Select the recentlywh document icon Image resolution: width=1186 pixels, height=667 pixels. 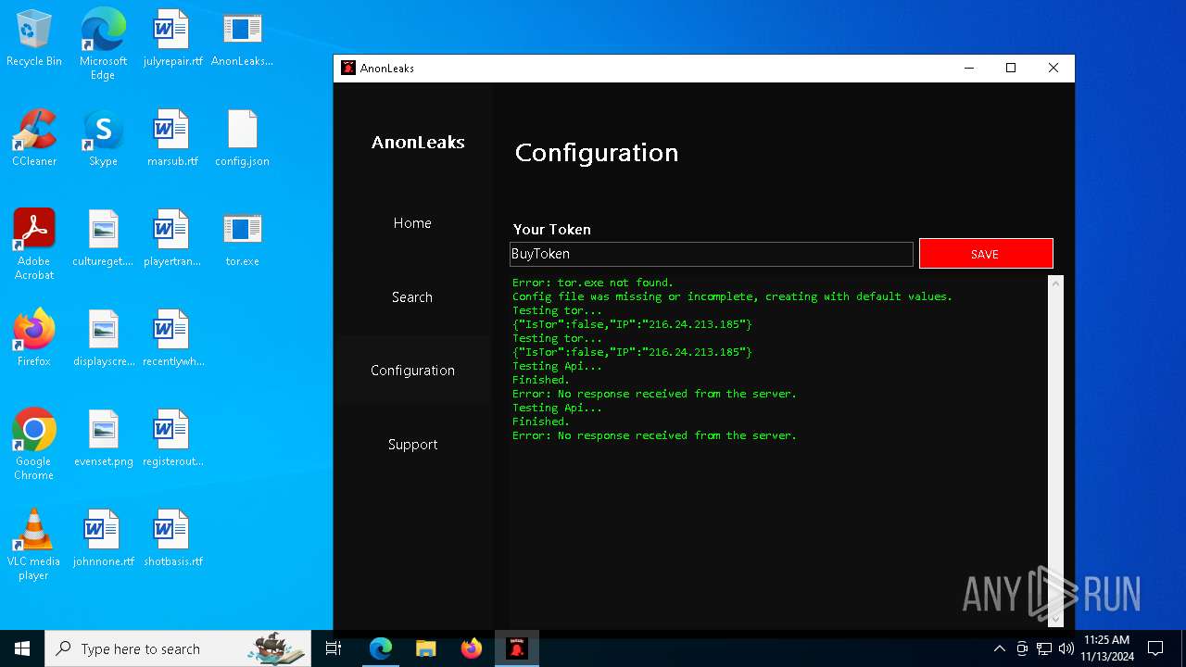172,338
